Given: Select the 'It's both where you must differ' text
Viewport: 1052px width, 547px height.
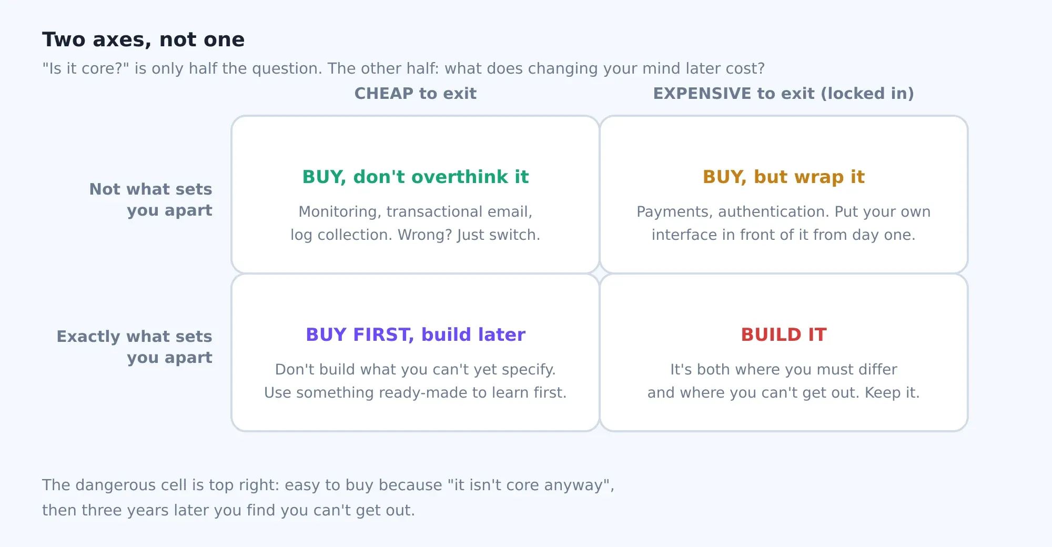Looking at the screenshot, I should pos(784,370).
